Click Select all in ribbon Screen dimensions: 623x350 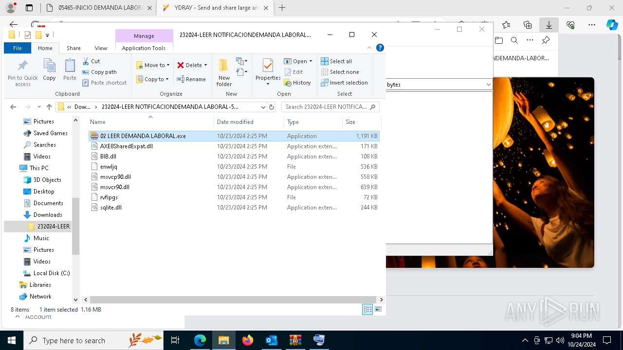point(336,61)
